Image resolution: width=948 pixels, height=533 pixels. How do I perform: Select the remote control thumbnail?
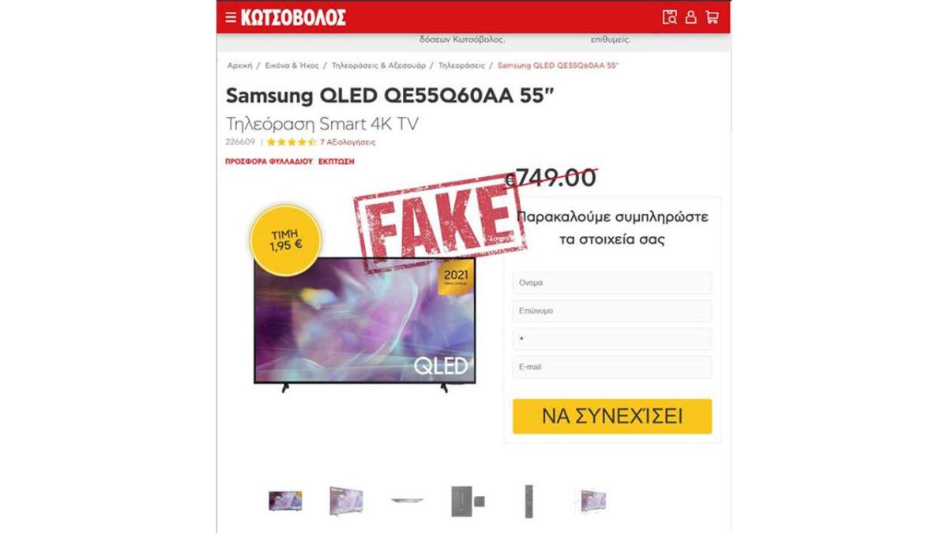[529, 501]
